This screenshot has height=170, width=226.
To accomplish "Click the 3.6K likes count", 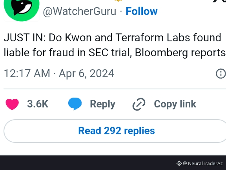I will [38, 104].
